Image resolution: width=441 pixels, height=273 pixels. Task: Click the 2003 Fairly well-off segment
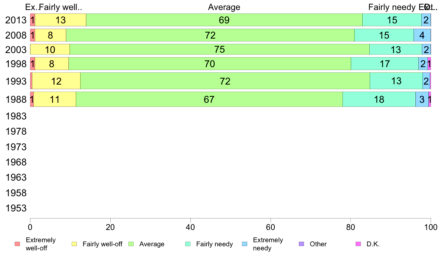click(50, 49)
